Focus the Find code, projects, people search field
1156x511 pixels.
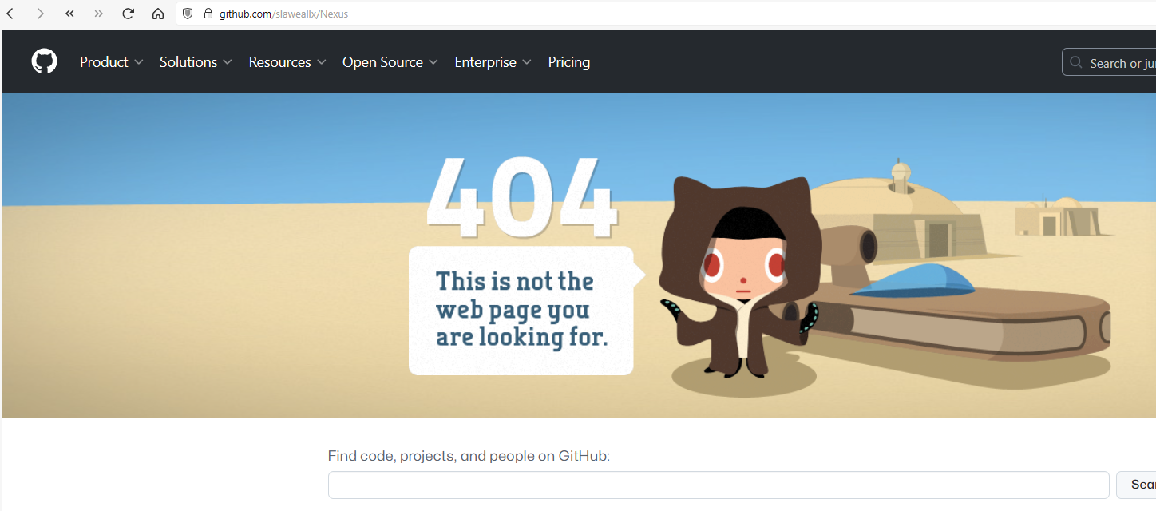point(719,485)
